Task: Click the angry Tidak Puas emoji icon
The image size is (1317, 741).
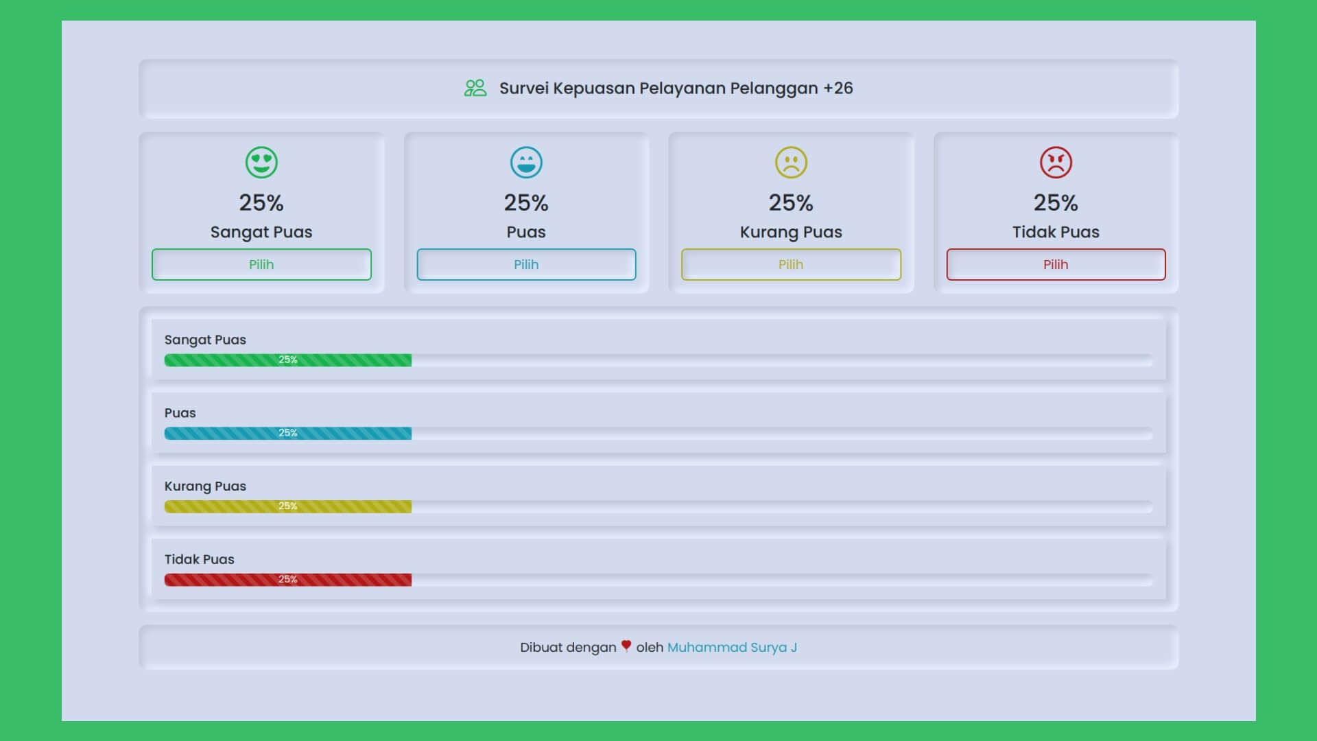Action: click(1056, 163)
